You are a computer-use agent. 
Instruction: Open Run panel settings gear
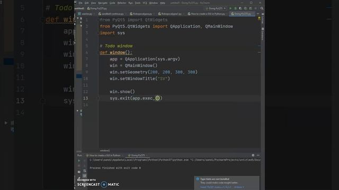(x=253, y=155)
